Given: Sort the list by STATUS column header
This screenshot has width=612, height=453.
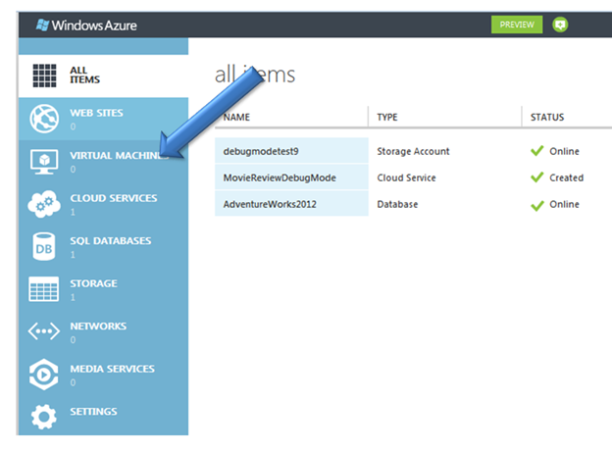Looking at the screenshot, I should (547, 118).
